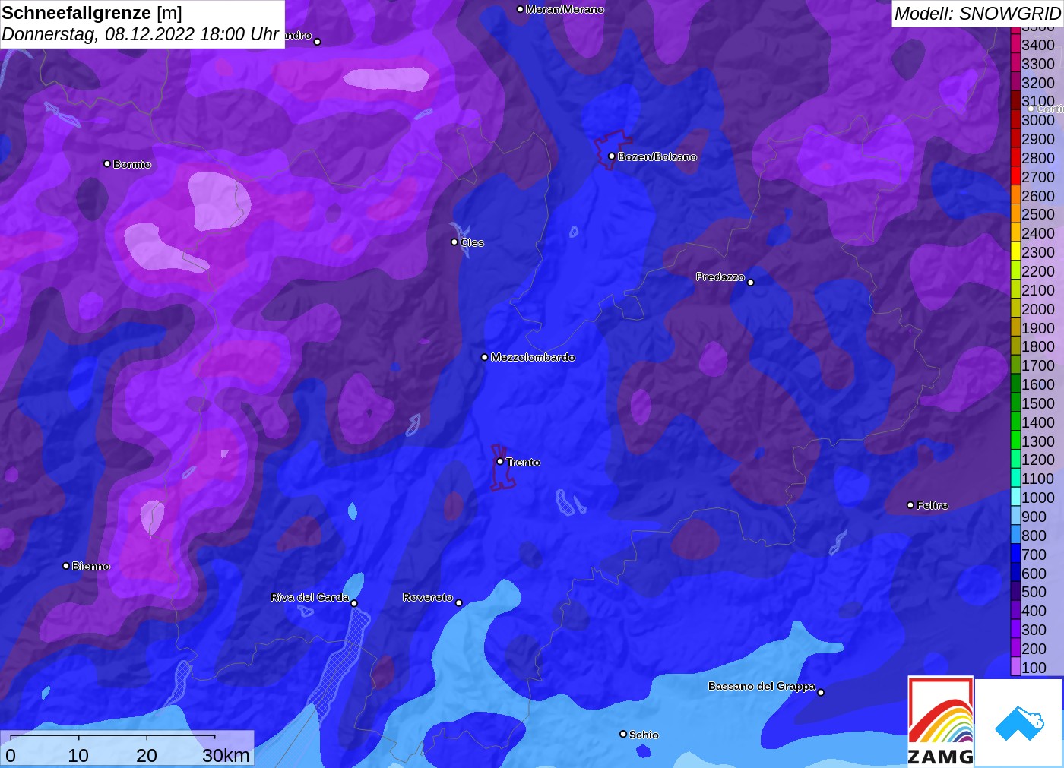Click the 2700 m red legend swatch
Viewport: 1064px width, 768px height.
[x=1015, y=177]
